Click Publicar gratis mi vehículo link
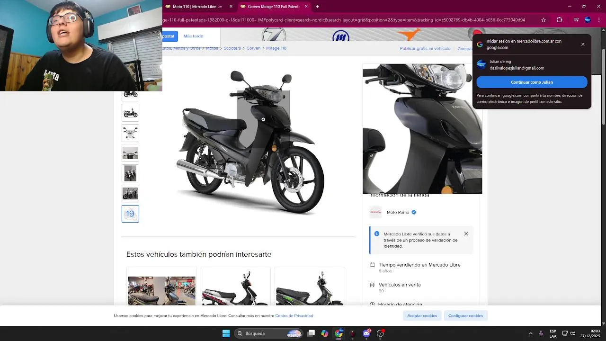The height and width of the screenshot is (341, 606). [x=425, y=48]
